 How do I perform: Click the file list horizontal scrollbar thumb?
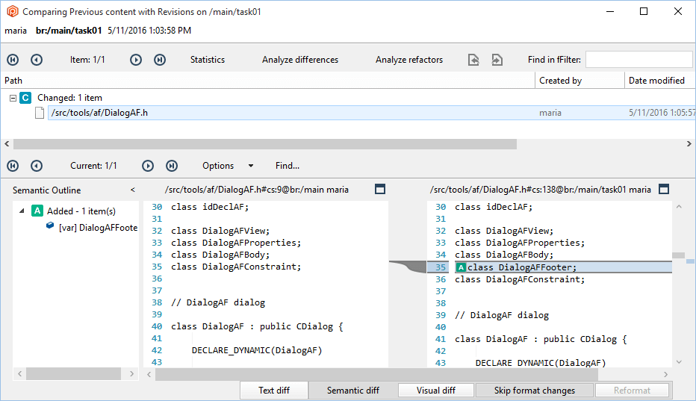pyautogui.click(x=265, y=144)
